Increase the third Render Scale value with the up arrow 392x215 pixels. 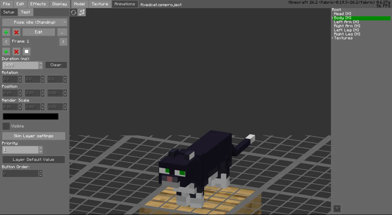click(65, 105)
